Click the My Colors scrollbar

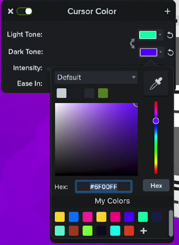[171, 223]
